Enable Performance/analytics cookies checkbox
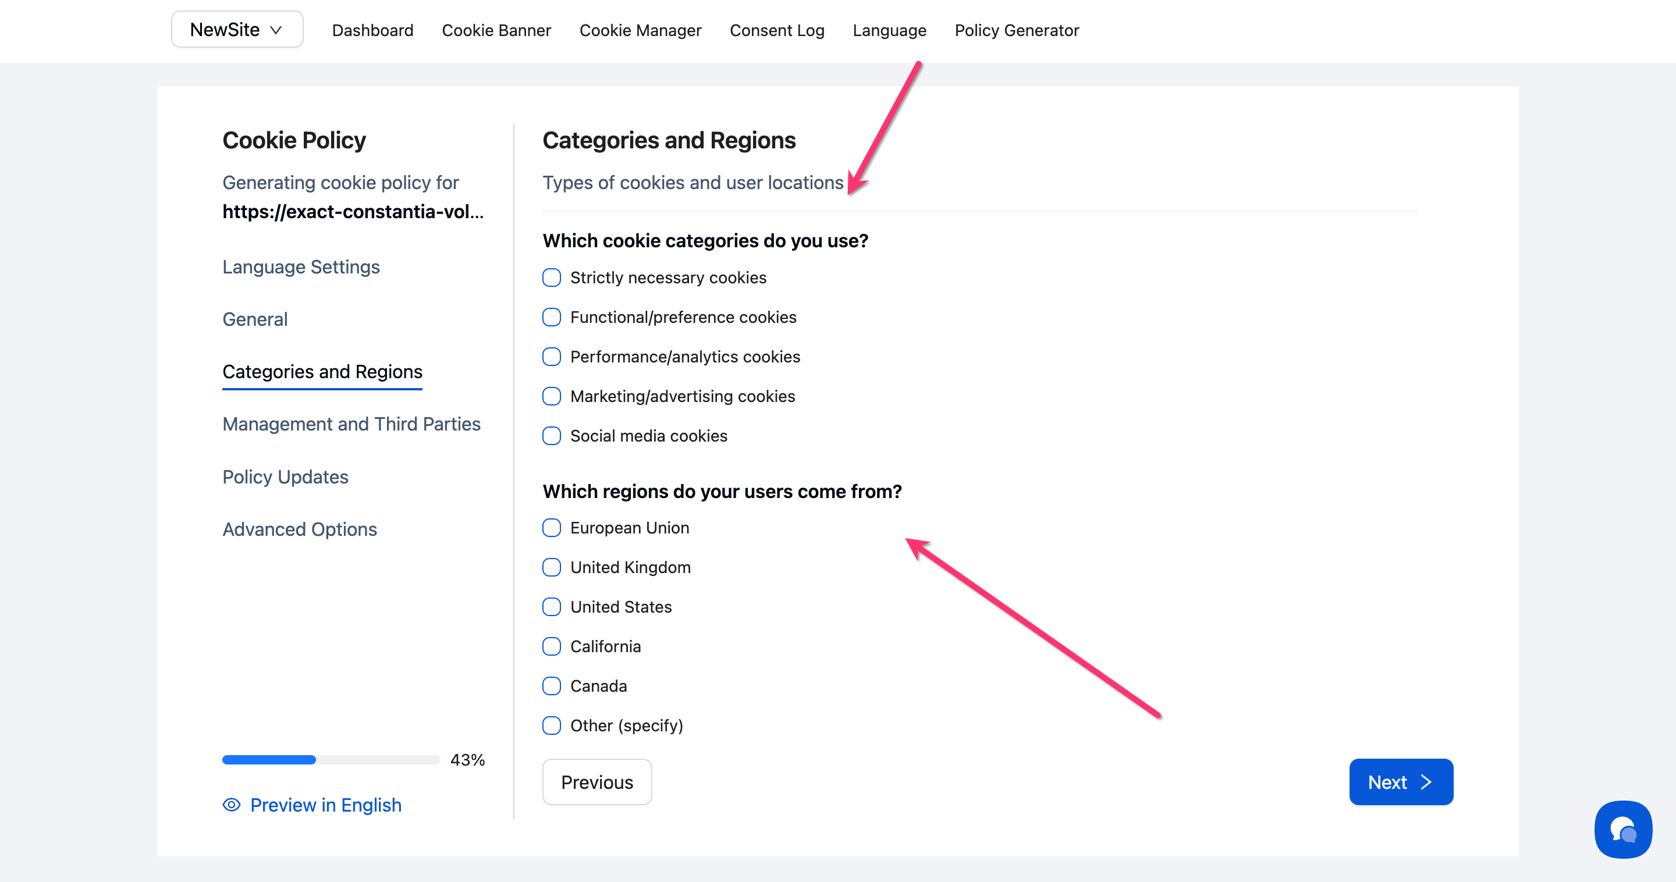The height and width of the screenshot is (882, 1676). click(552, 357)
